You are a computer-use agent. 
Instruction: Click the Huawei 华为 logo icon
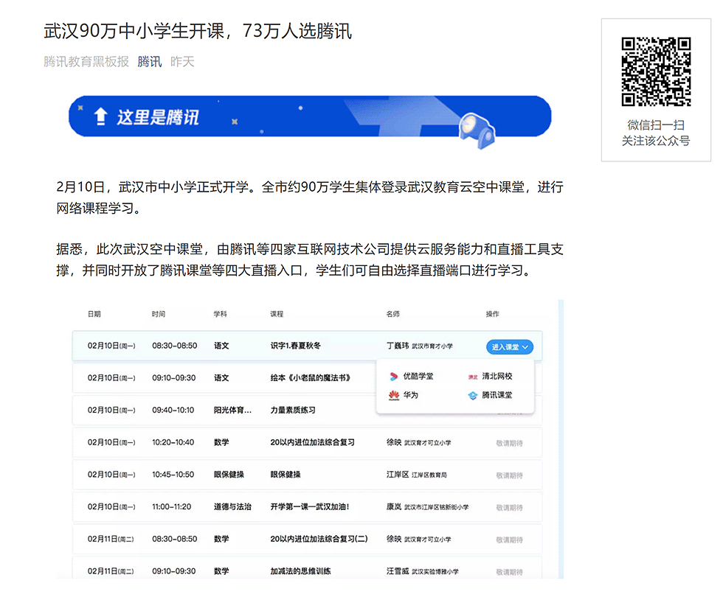click(394, 395)
